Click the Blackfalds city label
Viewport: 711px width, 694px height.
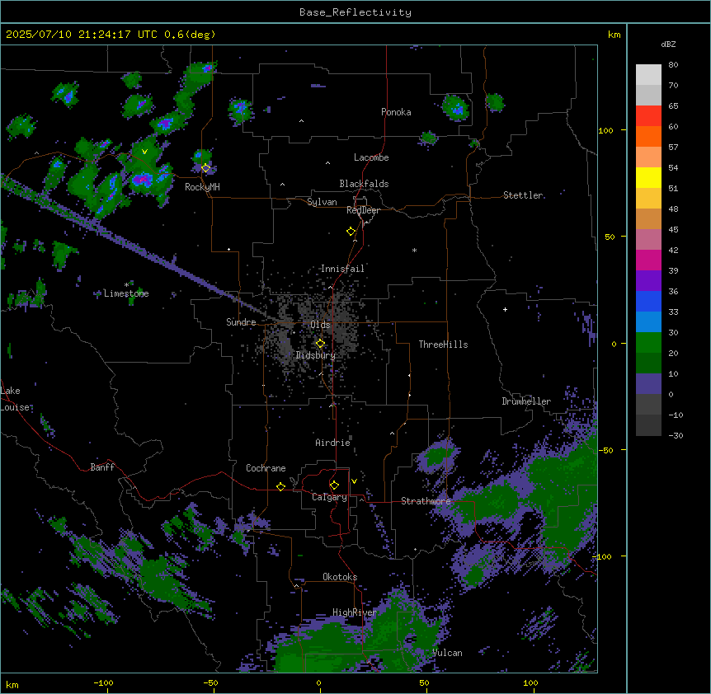click(364, 184)
